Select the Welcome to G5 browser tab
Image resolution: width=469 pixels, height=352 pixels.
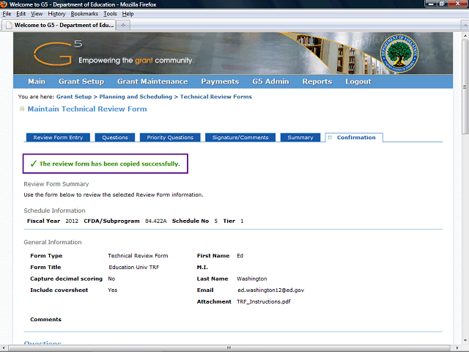59,25
